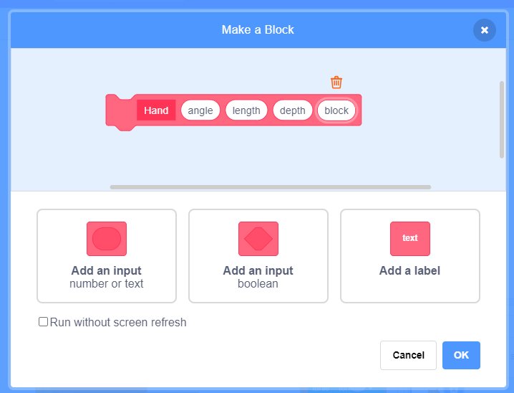Select the highlighted "block" argument field
This screenshot has height=393, width=514.
336,110
